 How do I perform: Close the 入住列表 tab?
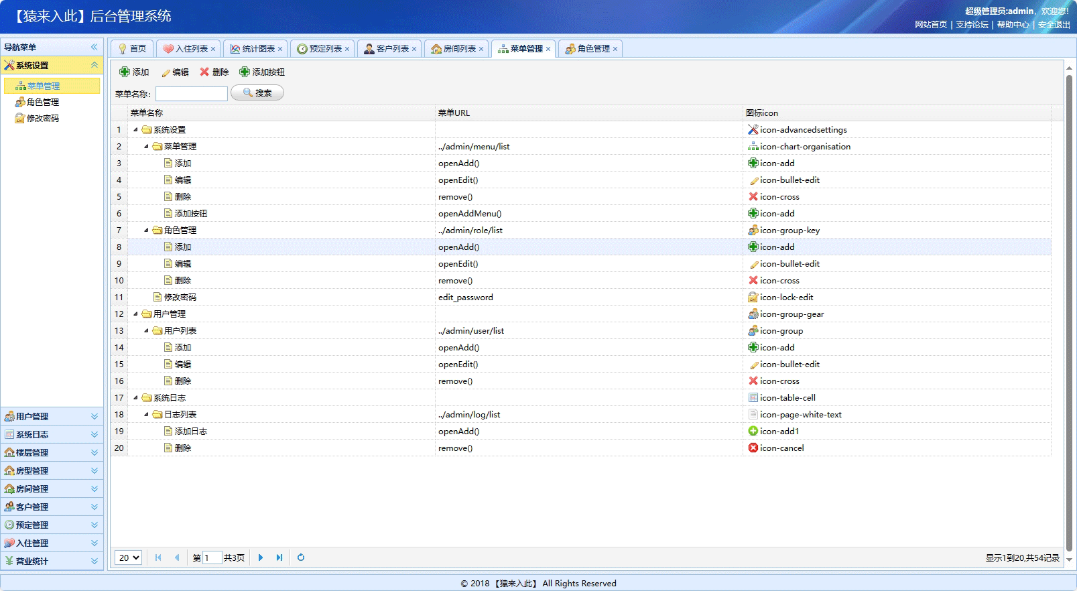click(x=213, y=49)
